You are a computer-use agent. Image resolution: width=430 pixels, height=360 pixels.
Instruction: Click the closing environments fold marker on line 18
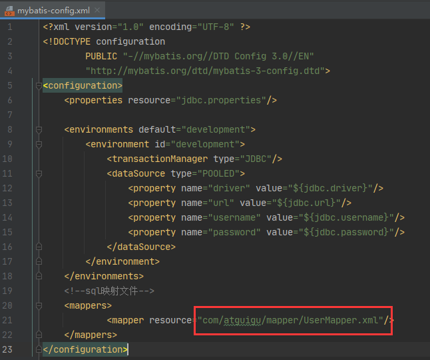[x=39, y=276]
